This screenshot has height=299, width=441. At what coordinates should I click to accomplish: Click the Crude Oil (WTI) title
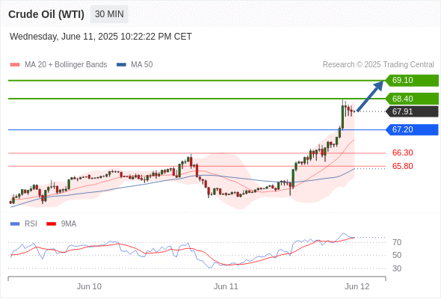click(46, 14)
